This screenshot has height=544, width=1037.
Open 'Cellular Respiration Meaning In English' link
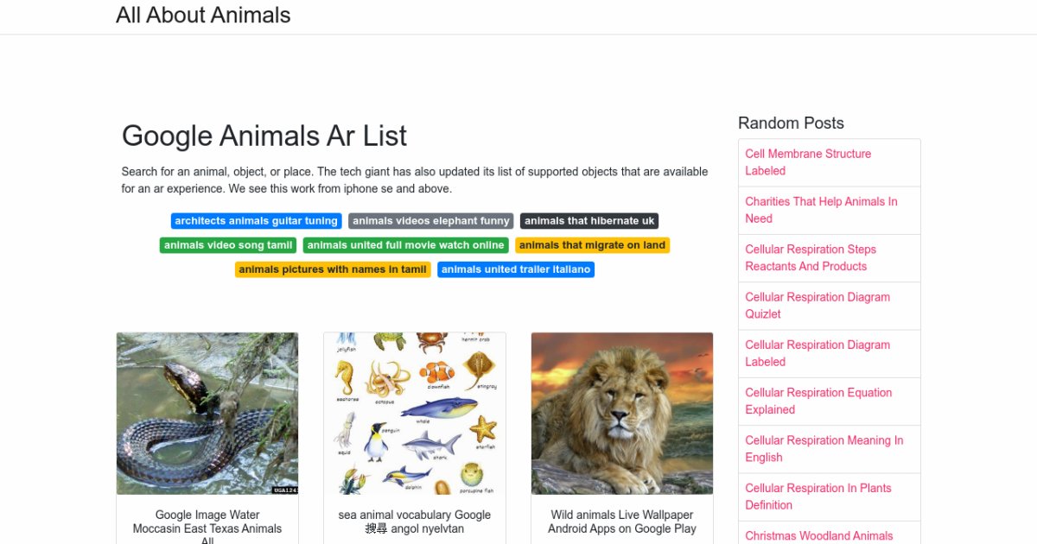tap(824, 449)
